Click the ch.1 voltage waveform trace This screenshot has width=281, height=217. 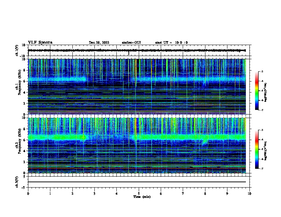(x=137, y=50)
